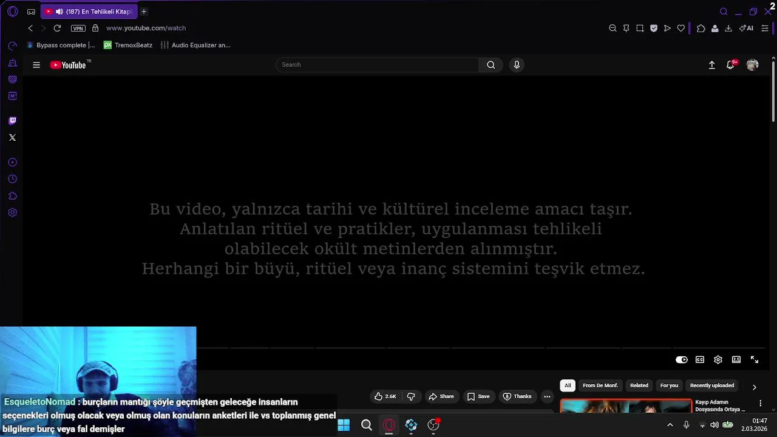Select the Related chip
This screenshot has width=777, height=437.
[639, 385]
